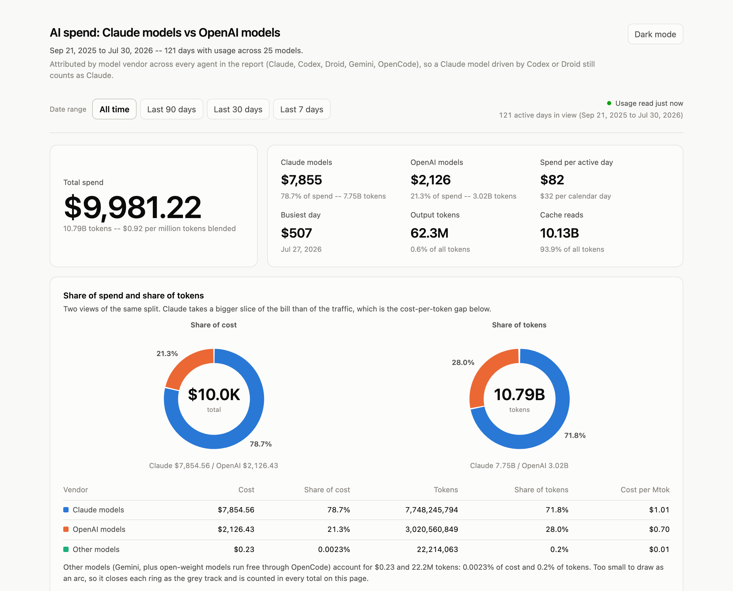Select the All time date range
This screenshot has width=733, height=591.
[114, 109]
